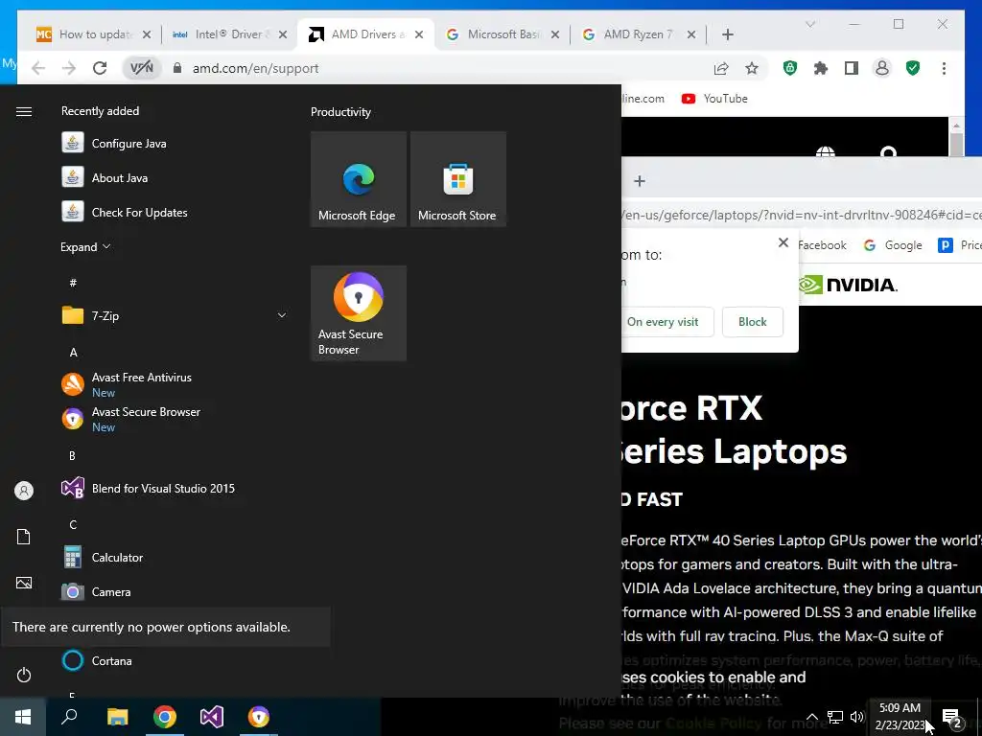Open new tab in the Avast browser window

tap(640, 181)
